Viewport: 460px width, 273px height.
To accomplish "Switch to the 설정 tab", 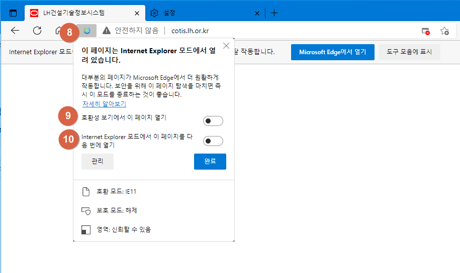I will pyautogui.click(x=205, y=13).
